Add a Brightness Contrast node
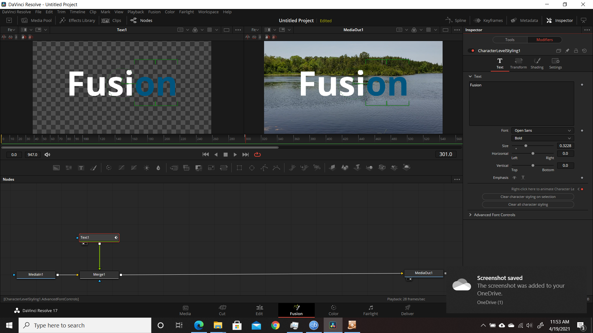The height and width of the screenshot is (333, 593). point(146,168)
